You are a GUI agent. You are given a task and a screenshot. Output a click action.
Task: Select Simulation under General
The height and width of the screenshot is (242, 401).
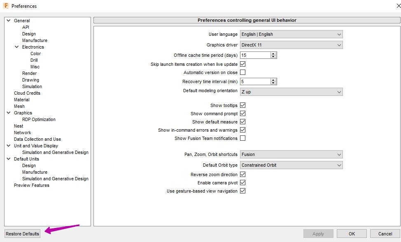tap(32, 86)
